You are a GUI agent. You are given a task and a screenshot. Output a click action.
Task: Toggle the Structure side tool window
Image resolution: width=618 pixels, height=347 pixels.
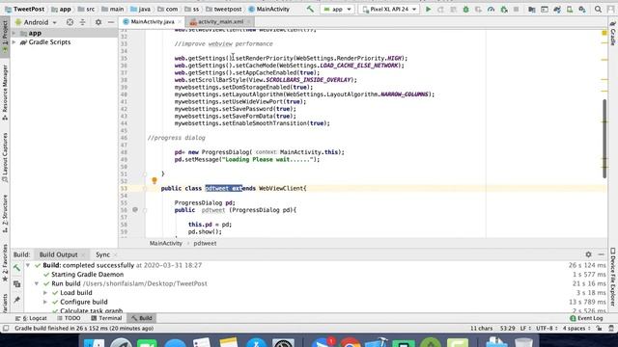[x=5, y=213]
